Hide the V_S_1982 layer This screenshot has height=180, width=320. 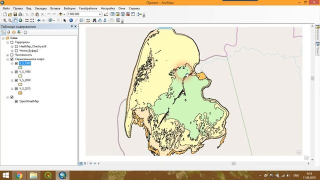pos(16,63)
